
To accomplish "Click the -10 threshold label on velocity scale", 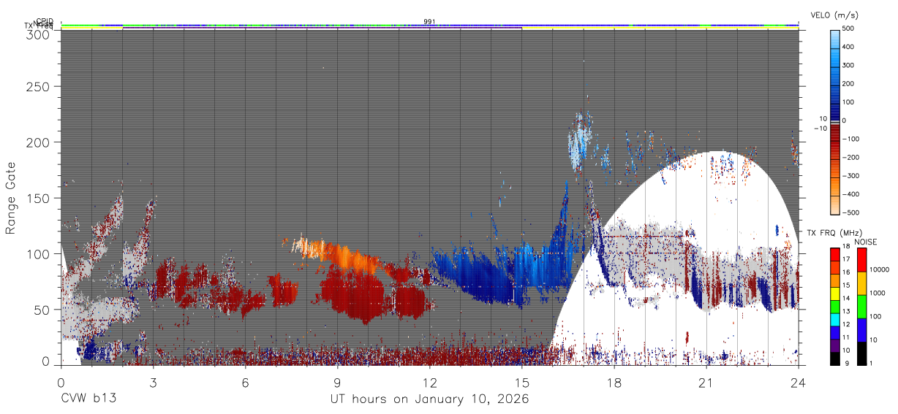I will pos(819,129).
